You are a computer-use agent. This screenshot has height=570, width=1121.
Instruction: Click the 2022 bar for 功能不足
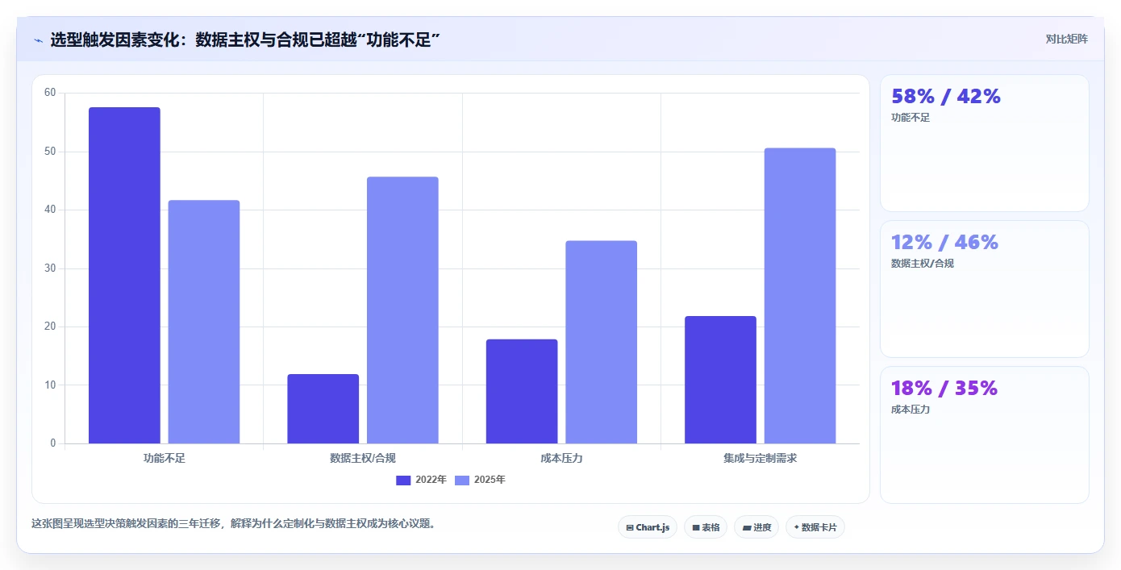tap(124, 275)
